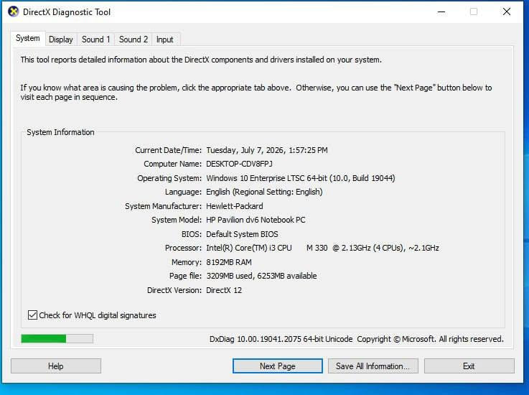Close the DirectX Diagnostic Tool window
The width and height of the screenshot is (529, 395).
click(507, 11)
